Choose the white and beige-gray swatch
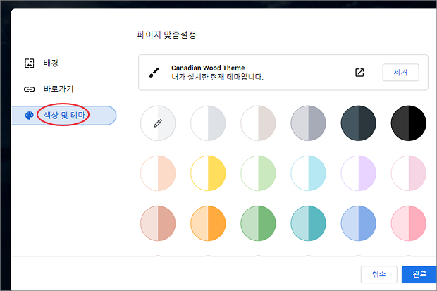 (259, 123)
